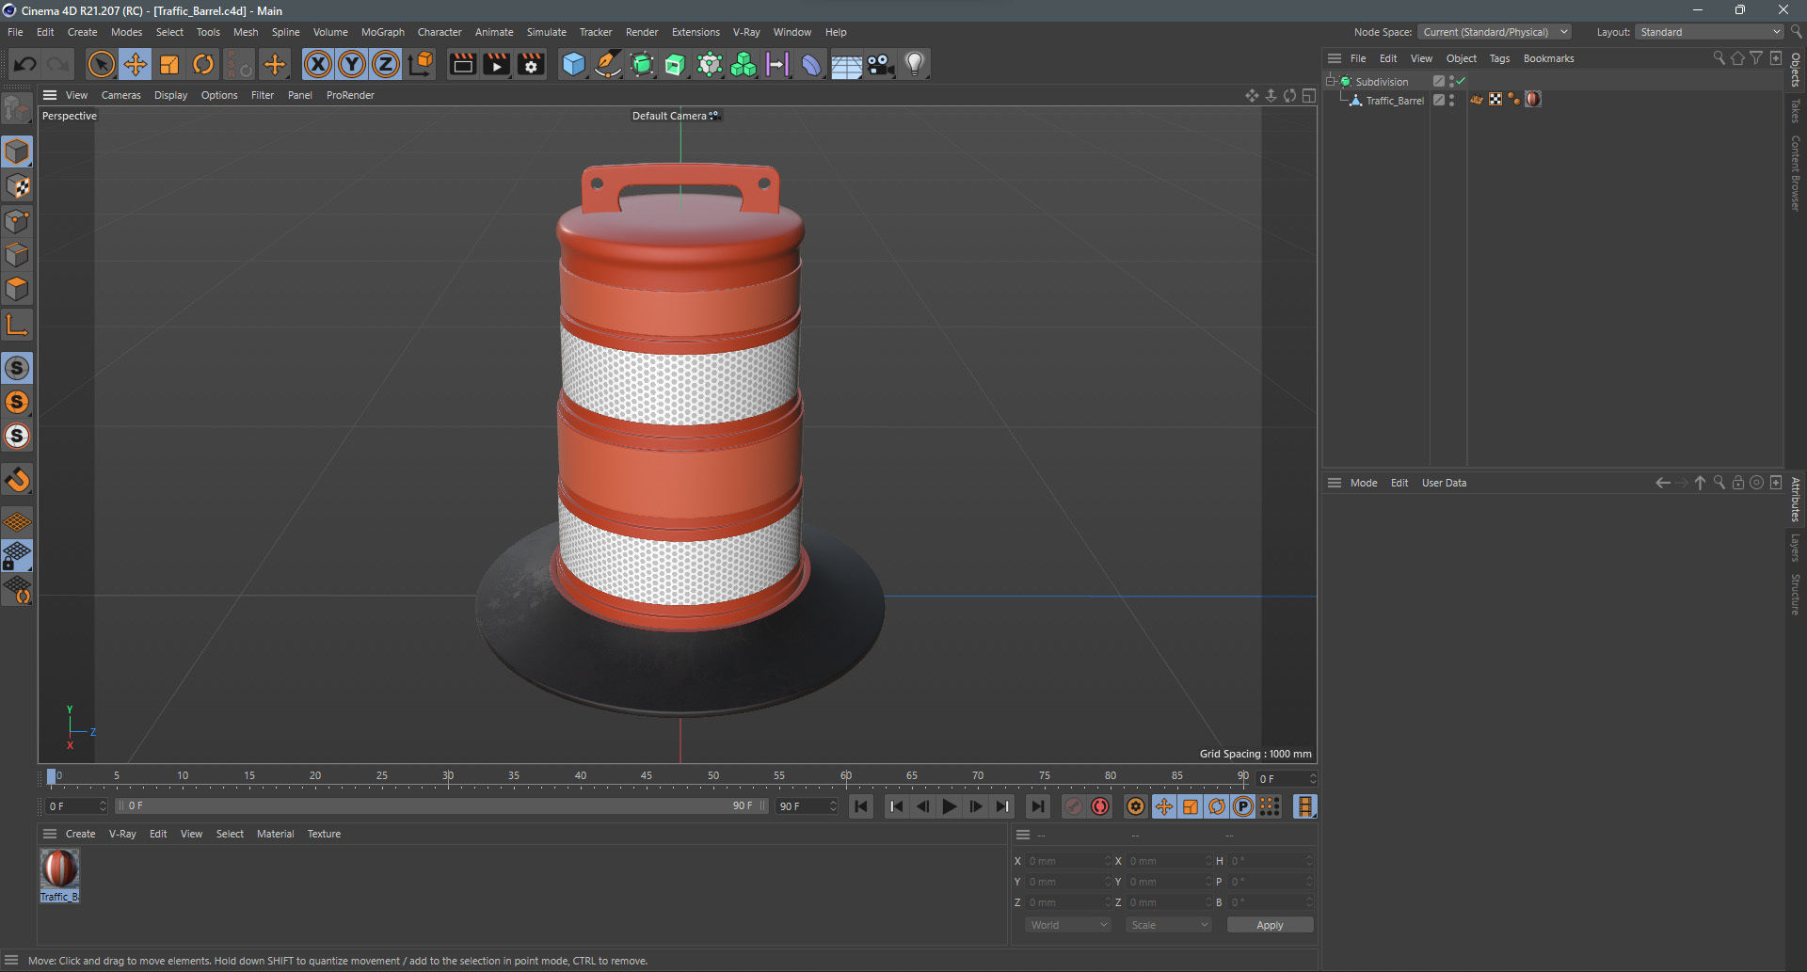Click timeline frame 45 marker
1807x972 pixels.
(x=647, y=775)
